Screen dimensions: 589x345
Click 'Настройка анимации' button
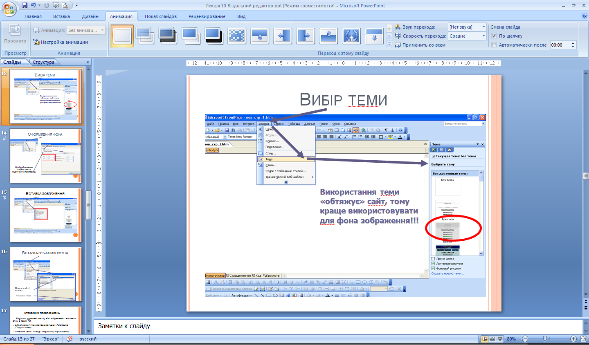61,42
